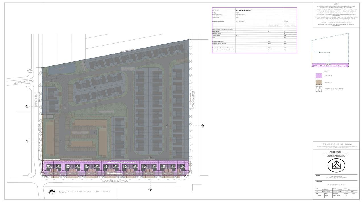364x204 pixels.
Task: Click the 'General Parking' row label
Action: pyautogui.click(x=217, y=33)
